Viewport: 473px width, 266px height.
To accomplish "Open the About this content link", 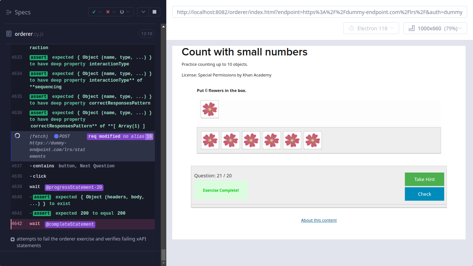I will click(319, 220).
